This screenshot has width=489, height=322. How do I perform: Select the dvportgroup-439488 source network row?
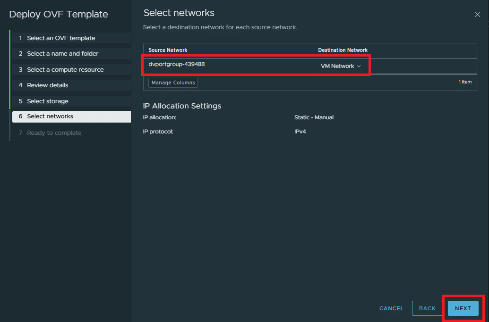click(177, 65)
